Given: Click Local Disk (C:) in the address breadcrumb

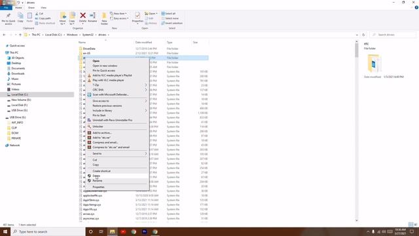Looking at the screenshot, I should 53,35.
